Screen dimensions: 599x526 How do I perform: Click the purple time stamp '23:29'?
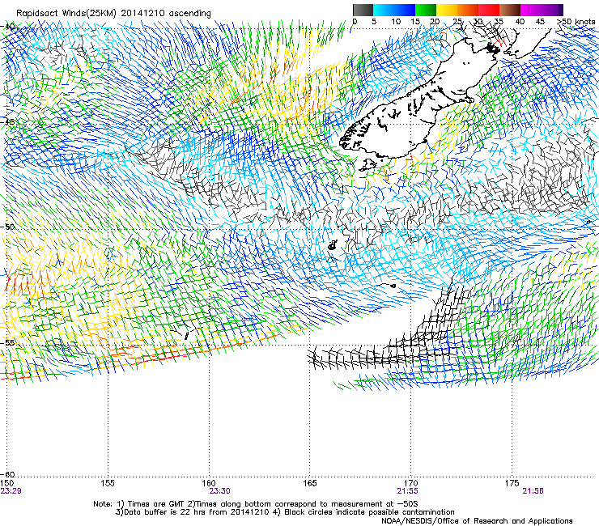(x=11, y=491)
